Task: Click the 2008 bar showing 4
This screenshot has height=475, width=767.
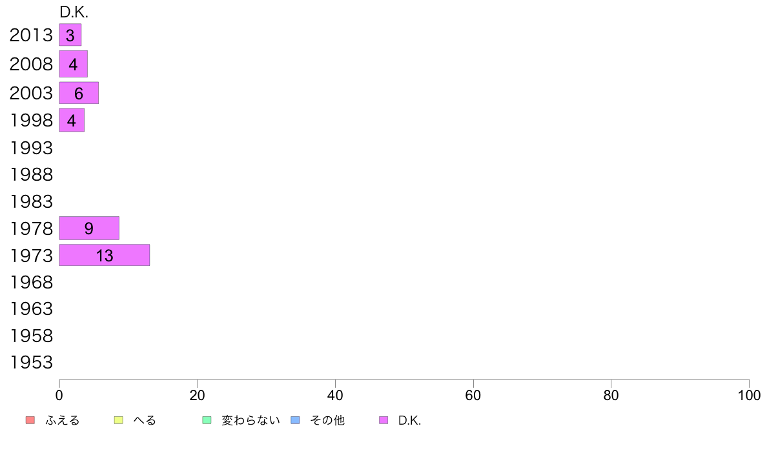Action: point(74,64)
